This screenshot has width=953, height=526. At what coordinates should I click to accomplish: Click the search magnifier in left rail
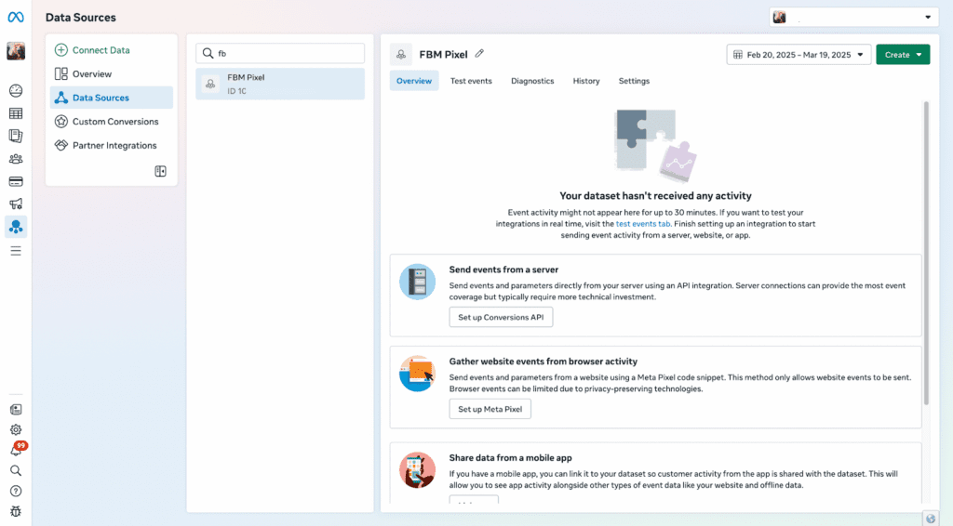coord(16,471)
